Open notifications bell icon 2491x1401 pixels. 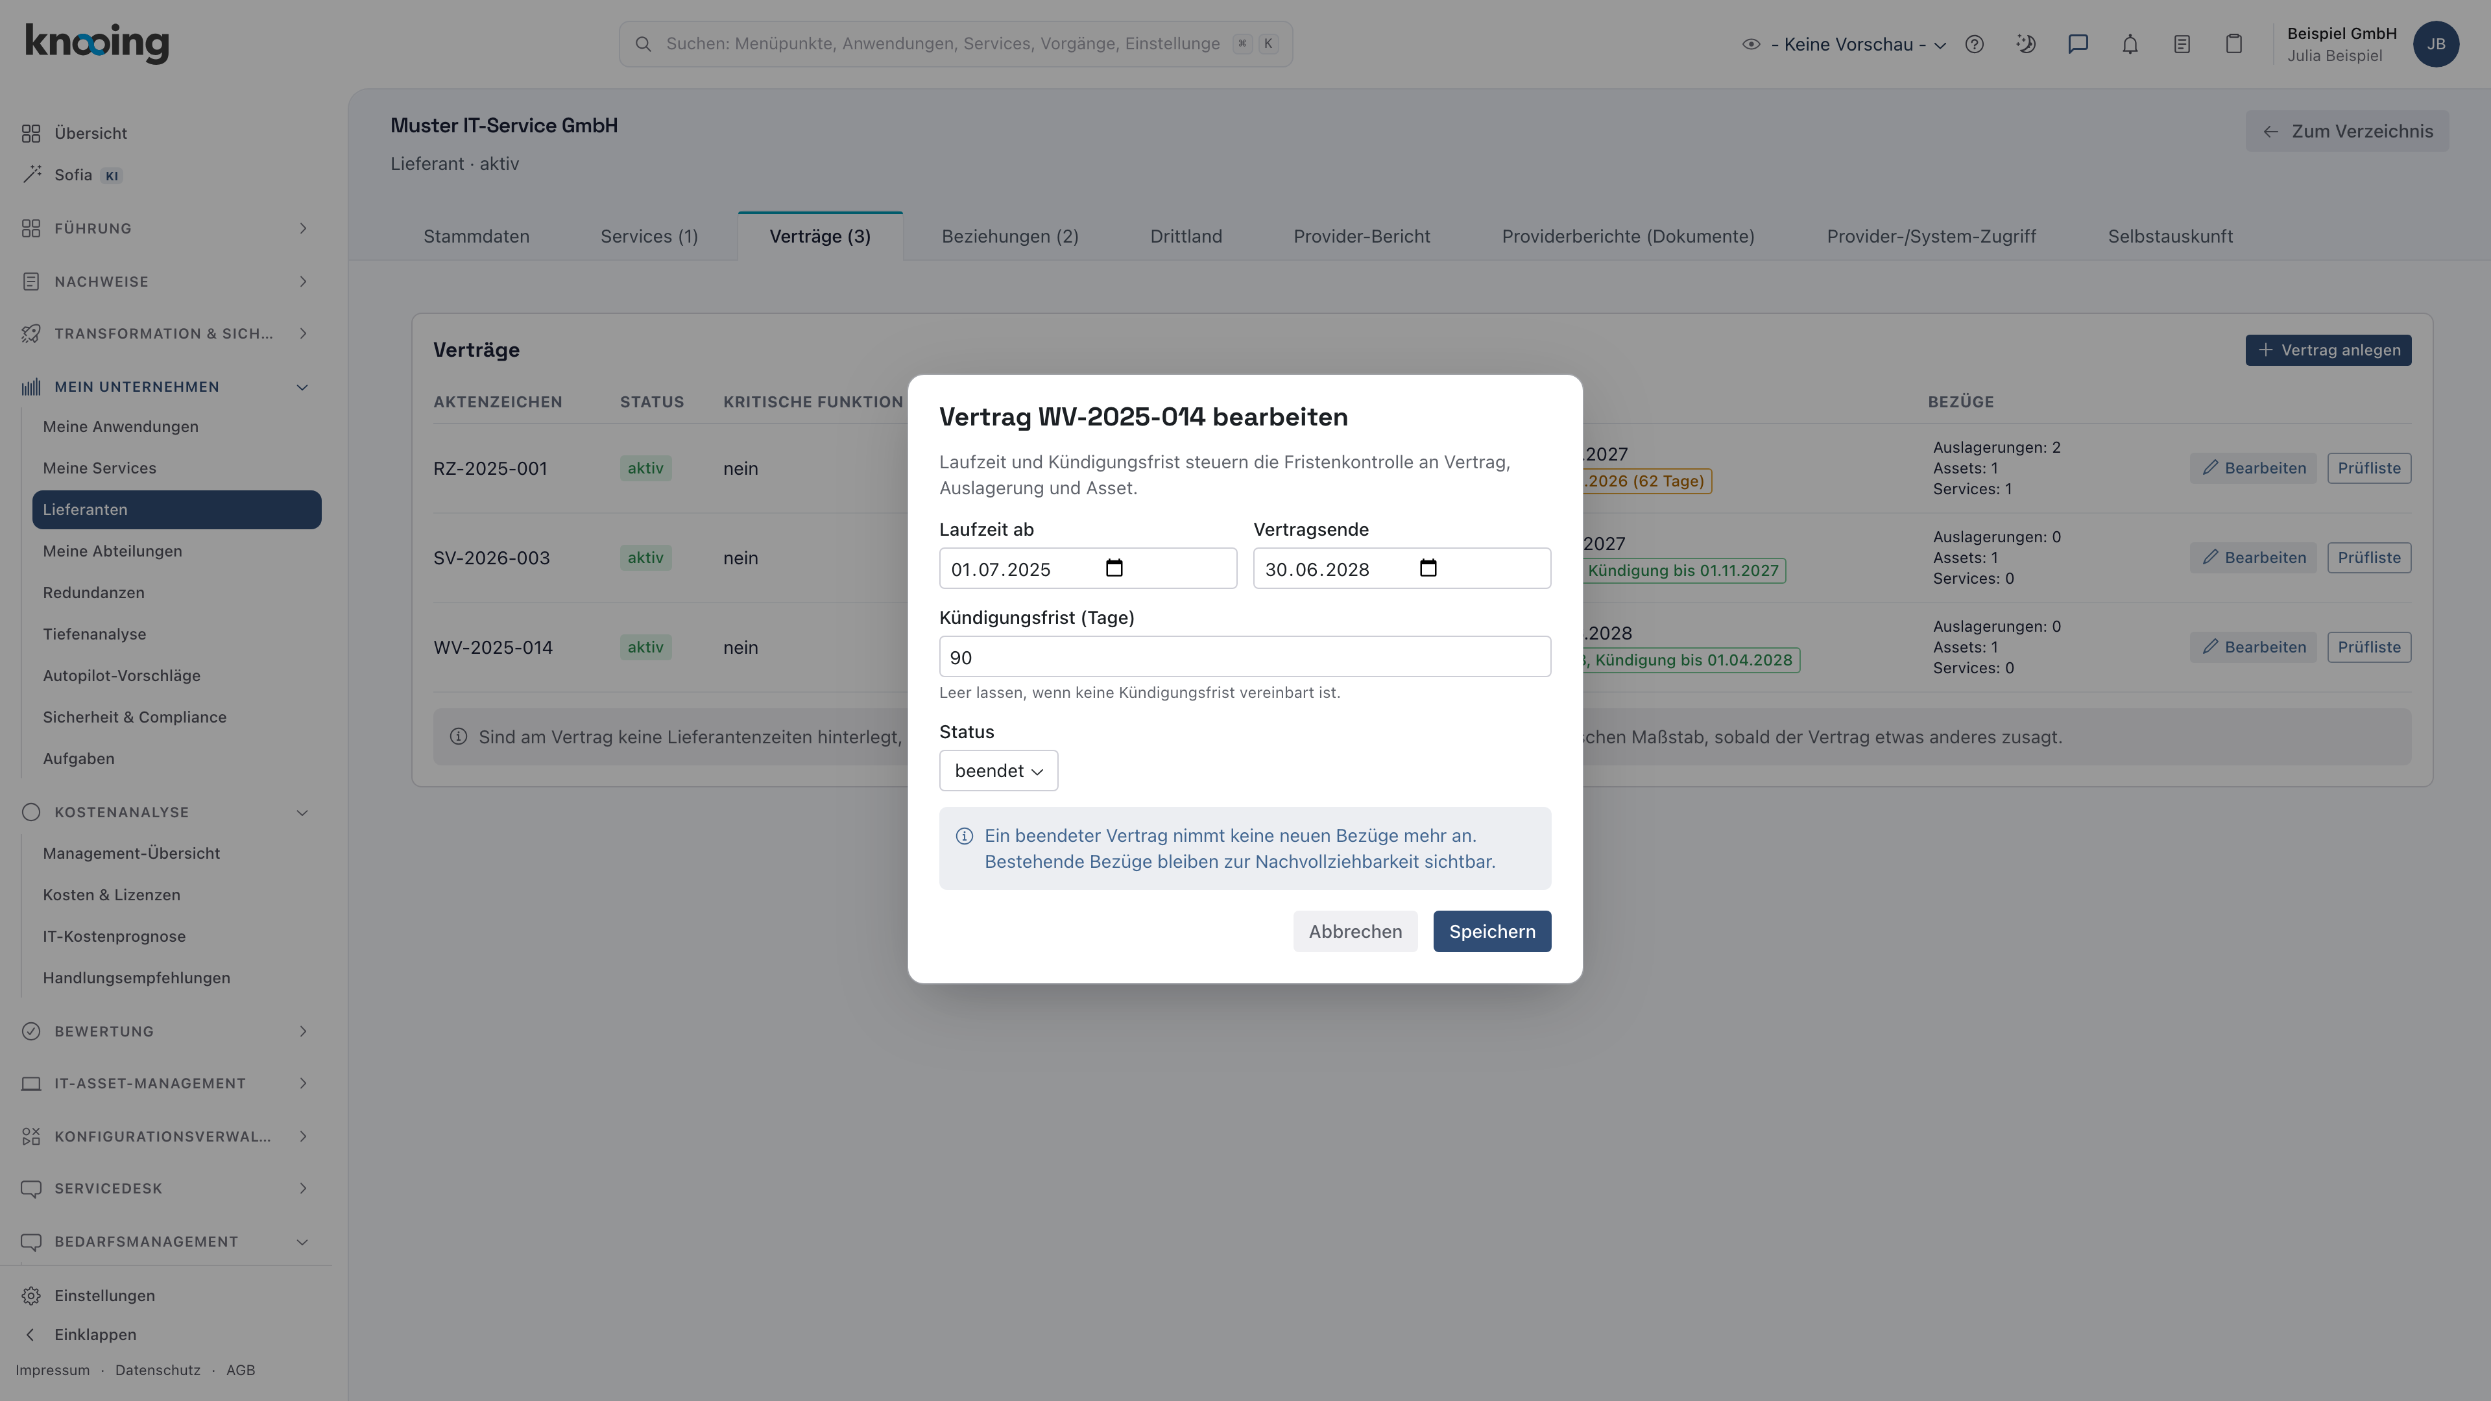click(x=2130, y=45)
